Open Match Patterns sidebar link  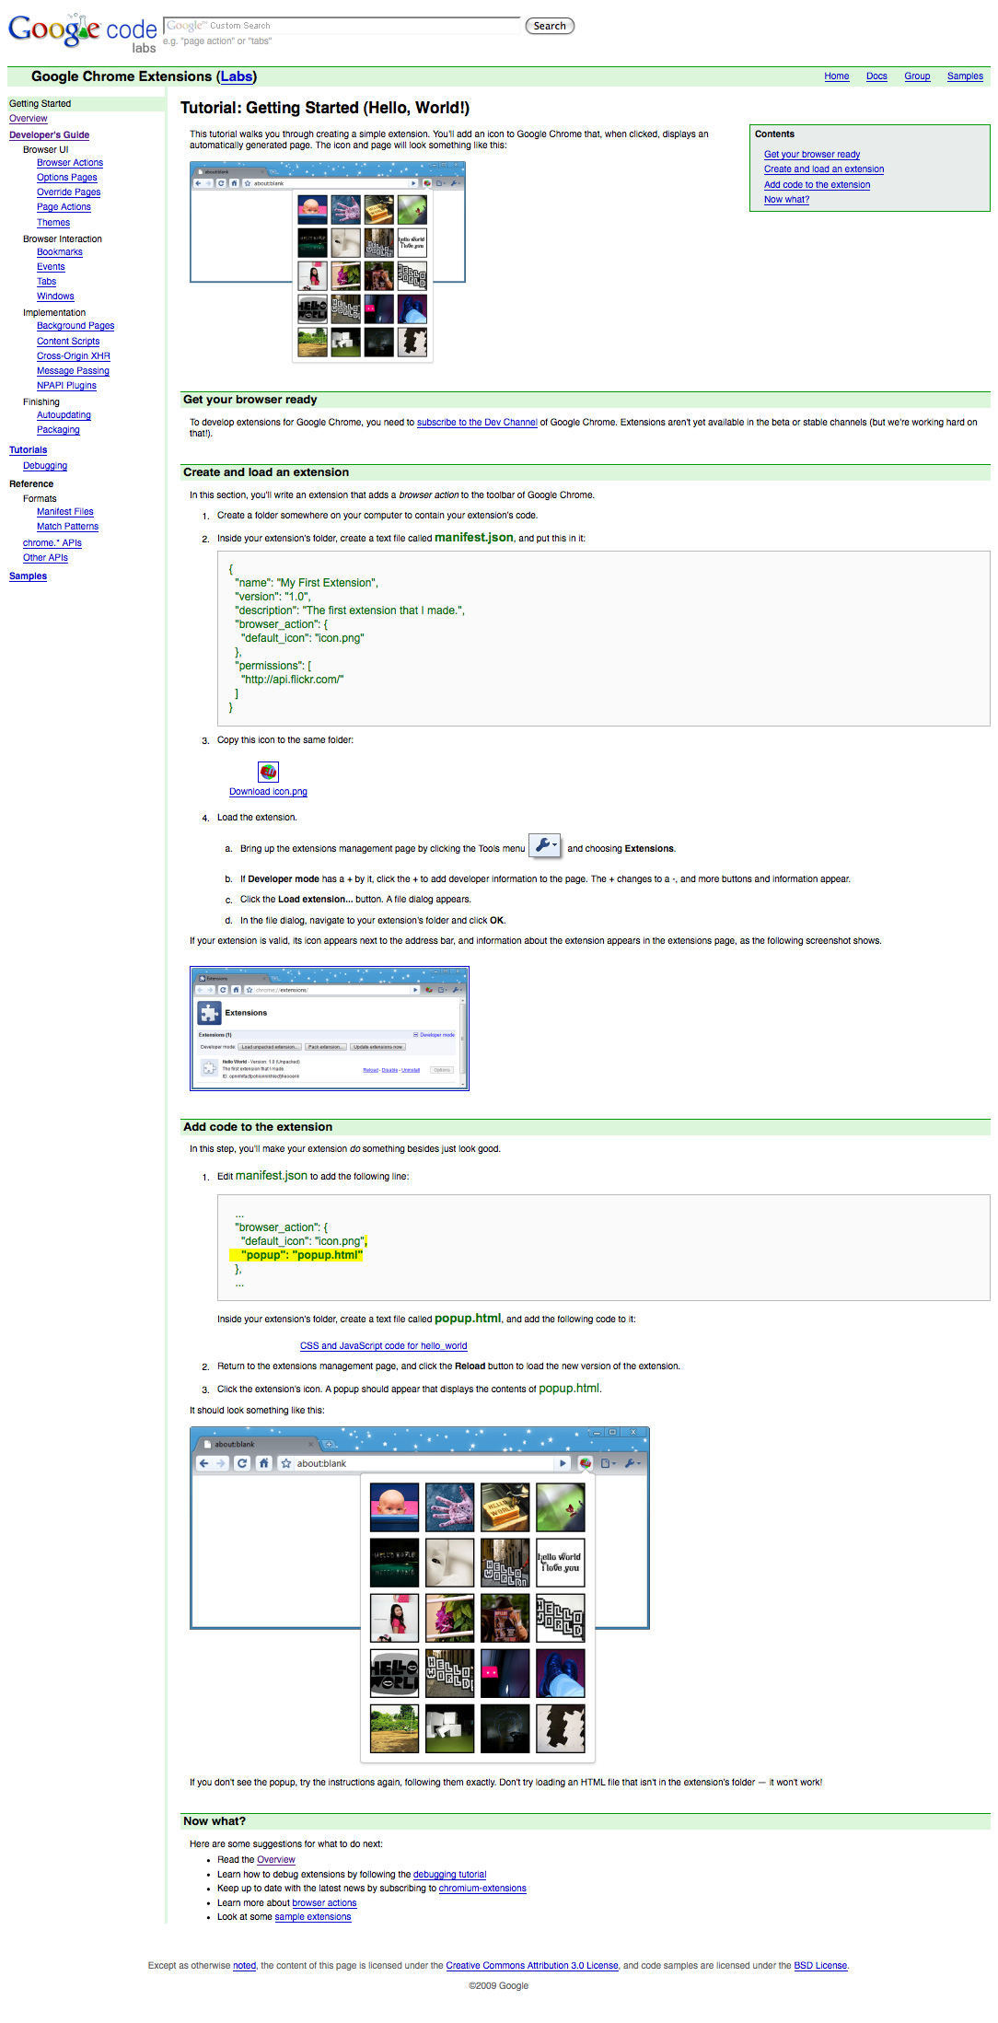pos(67,527)
